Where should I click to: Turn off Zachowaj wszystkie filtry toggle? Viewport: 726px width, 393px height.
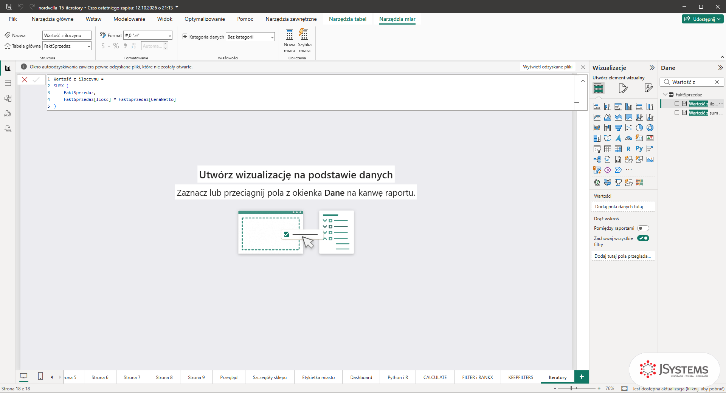(x=643, y=238)
